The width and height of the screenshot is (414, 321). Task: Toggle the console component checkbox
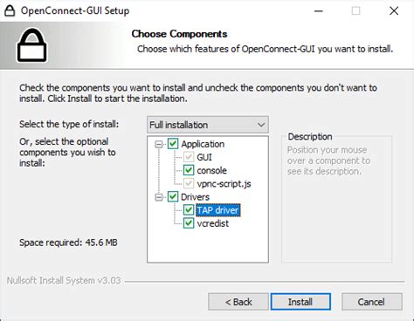click(189, 170)
